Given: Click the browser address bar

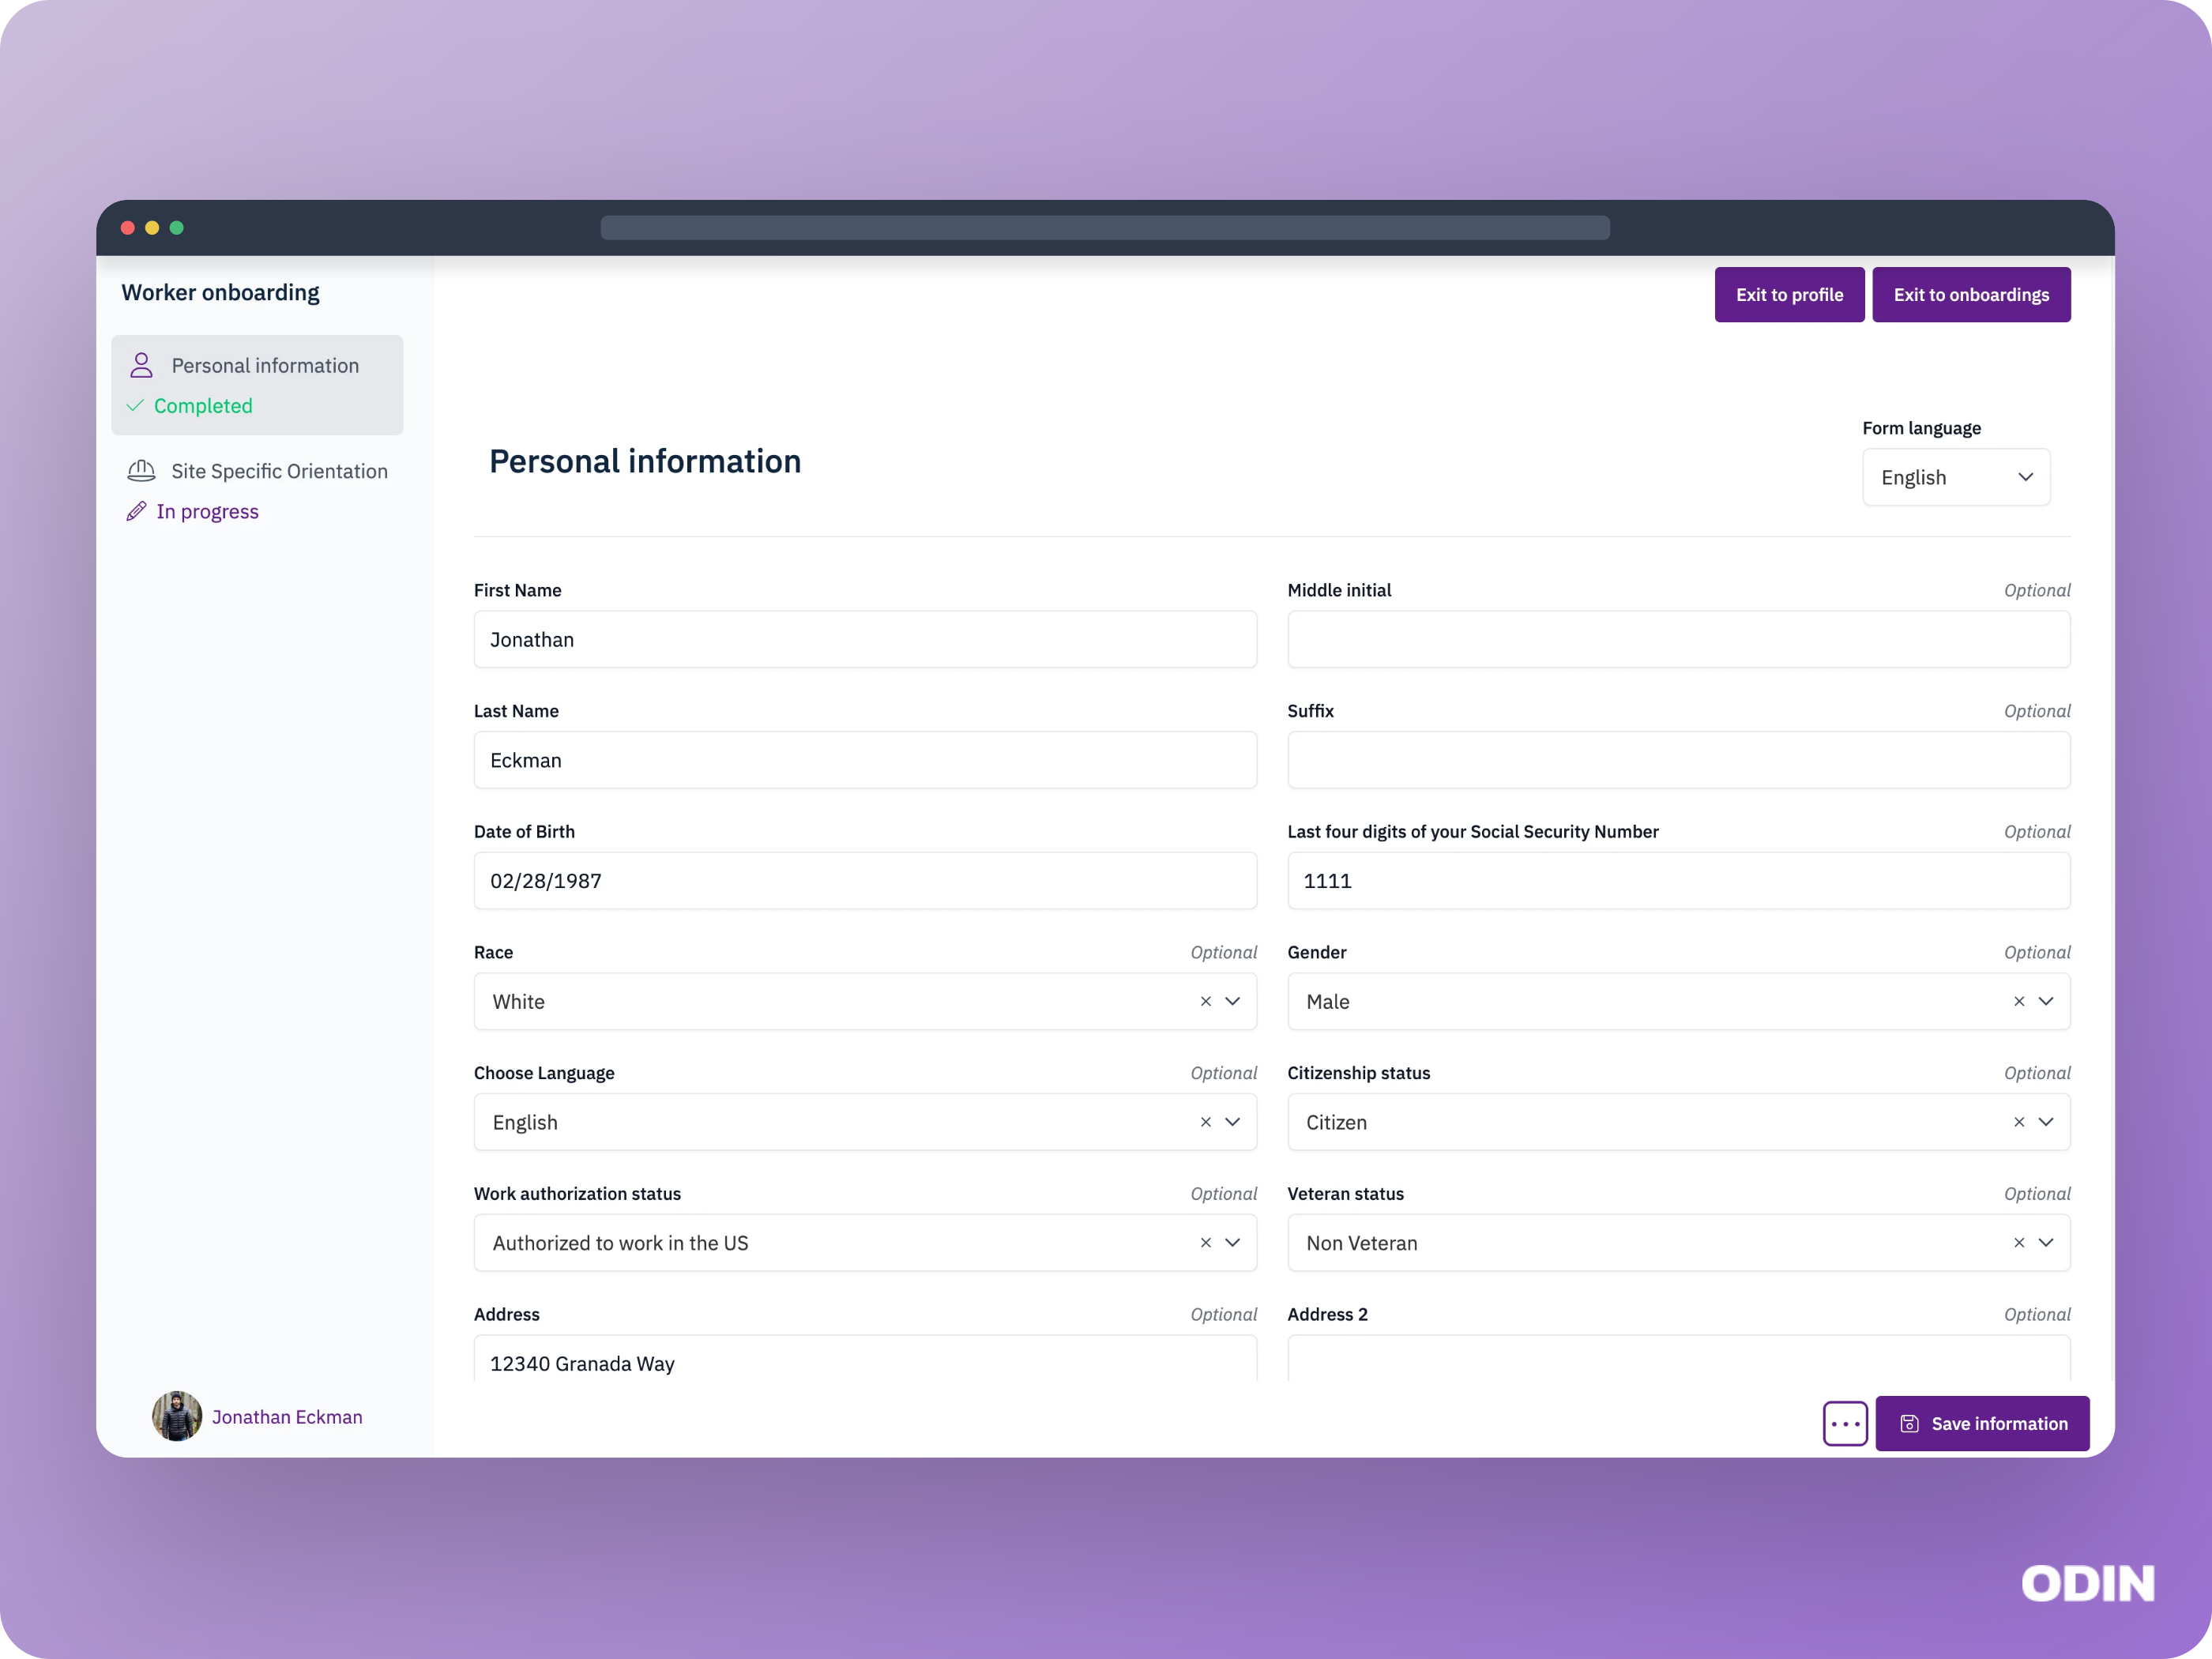Looking at the screenshot, I should 1105,228.
